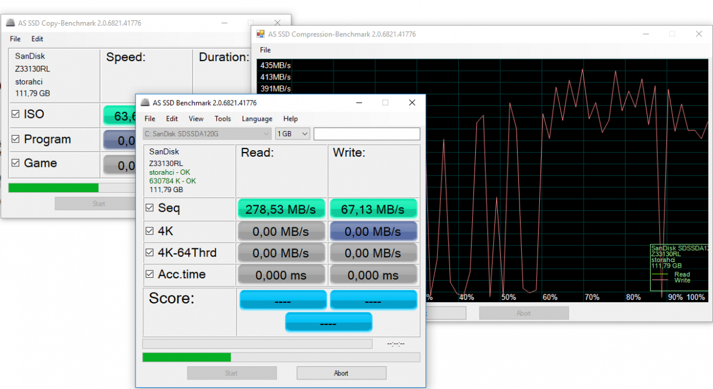713x389 pixels.
Task: Disable the Acc.time test checkbox
Action: tap(149, 274)
